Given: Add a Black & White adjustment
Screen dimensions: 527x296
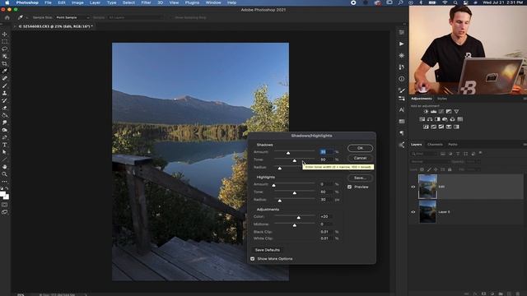Looking at the screenshot, I should pos(437,119).
